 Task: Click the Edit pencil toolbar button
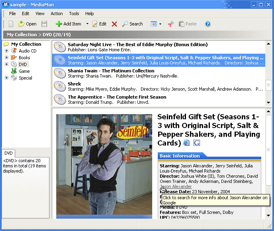[100, 24]
